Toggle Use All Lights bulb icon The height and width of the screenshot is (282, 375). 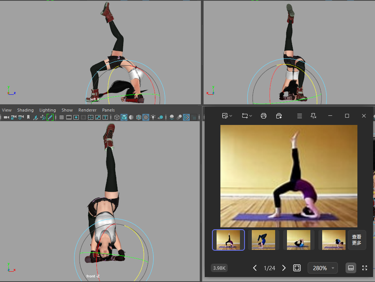153,117
